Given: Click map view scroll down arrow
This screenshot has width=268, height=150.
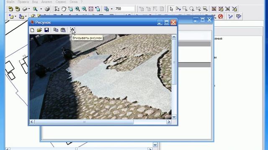Looking at the screenshot, I should (155, 145).
